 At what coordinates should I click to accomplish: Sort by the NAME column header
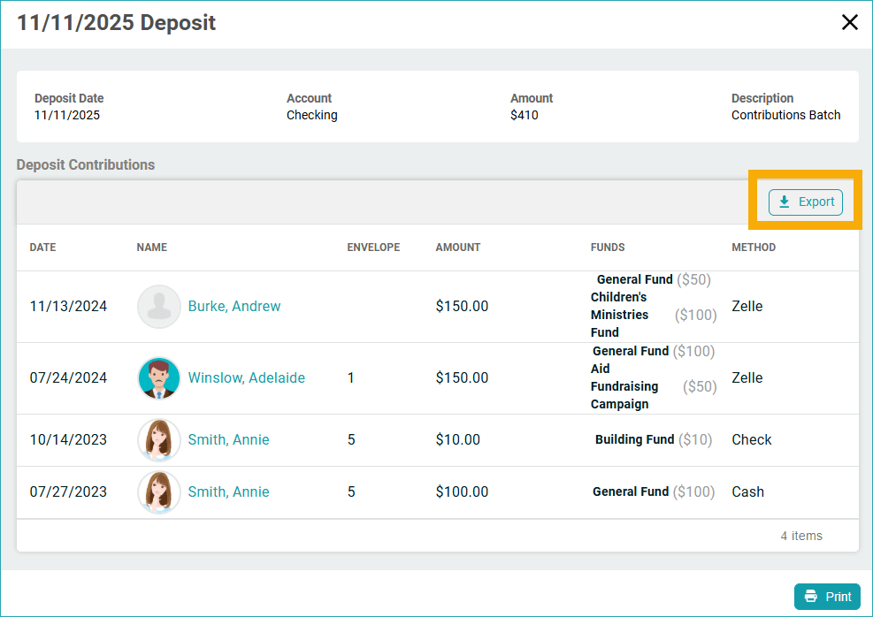152,248
